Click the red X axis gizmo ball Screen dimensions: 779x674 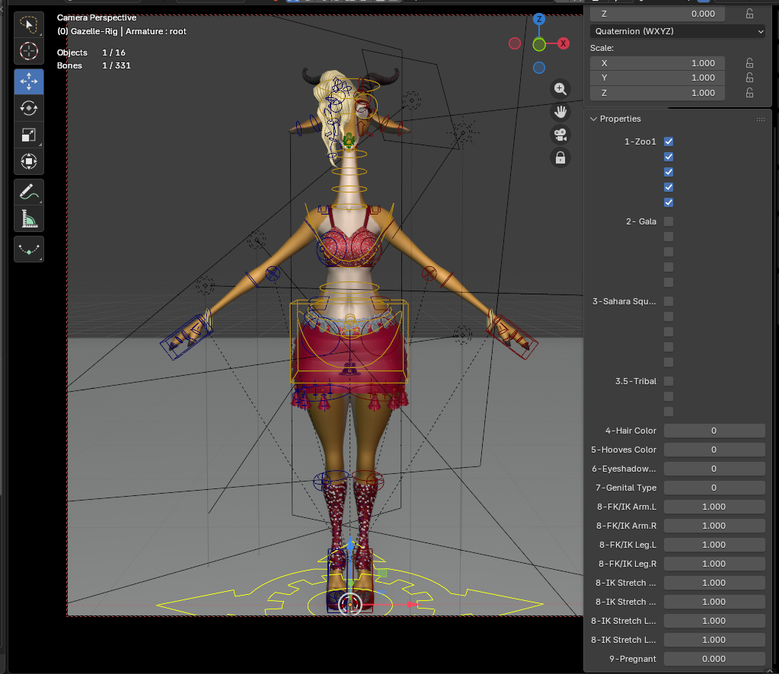563,43
